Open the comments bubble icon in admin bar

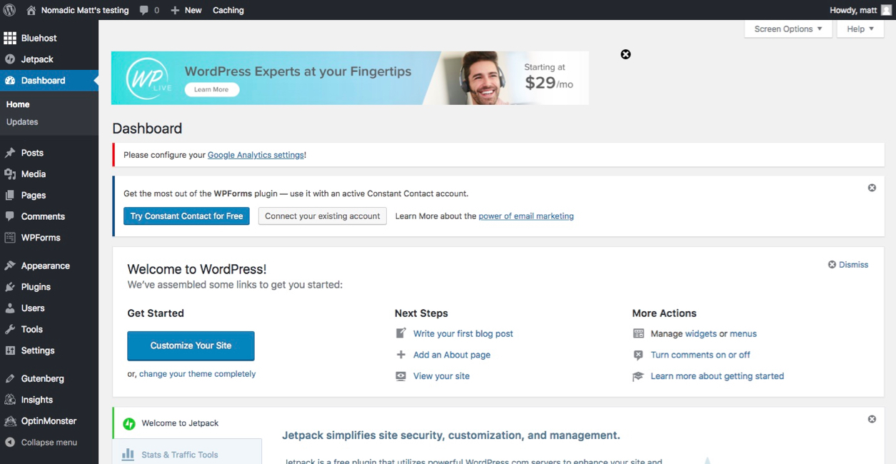(144, 10)
